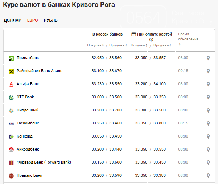Click the Форвард Банк logo
The image size is (218, 184).
point(11,163)
